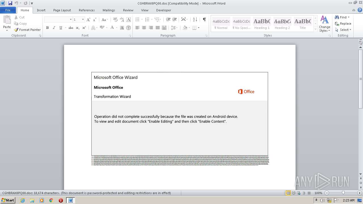
Task: Click the Replace button
Action: 343,24
